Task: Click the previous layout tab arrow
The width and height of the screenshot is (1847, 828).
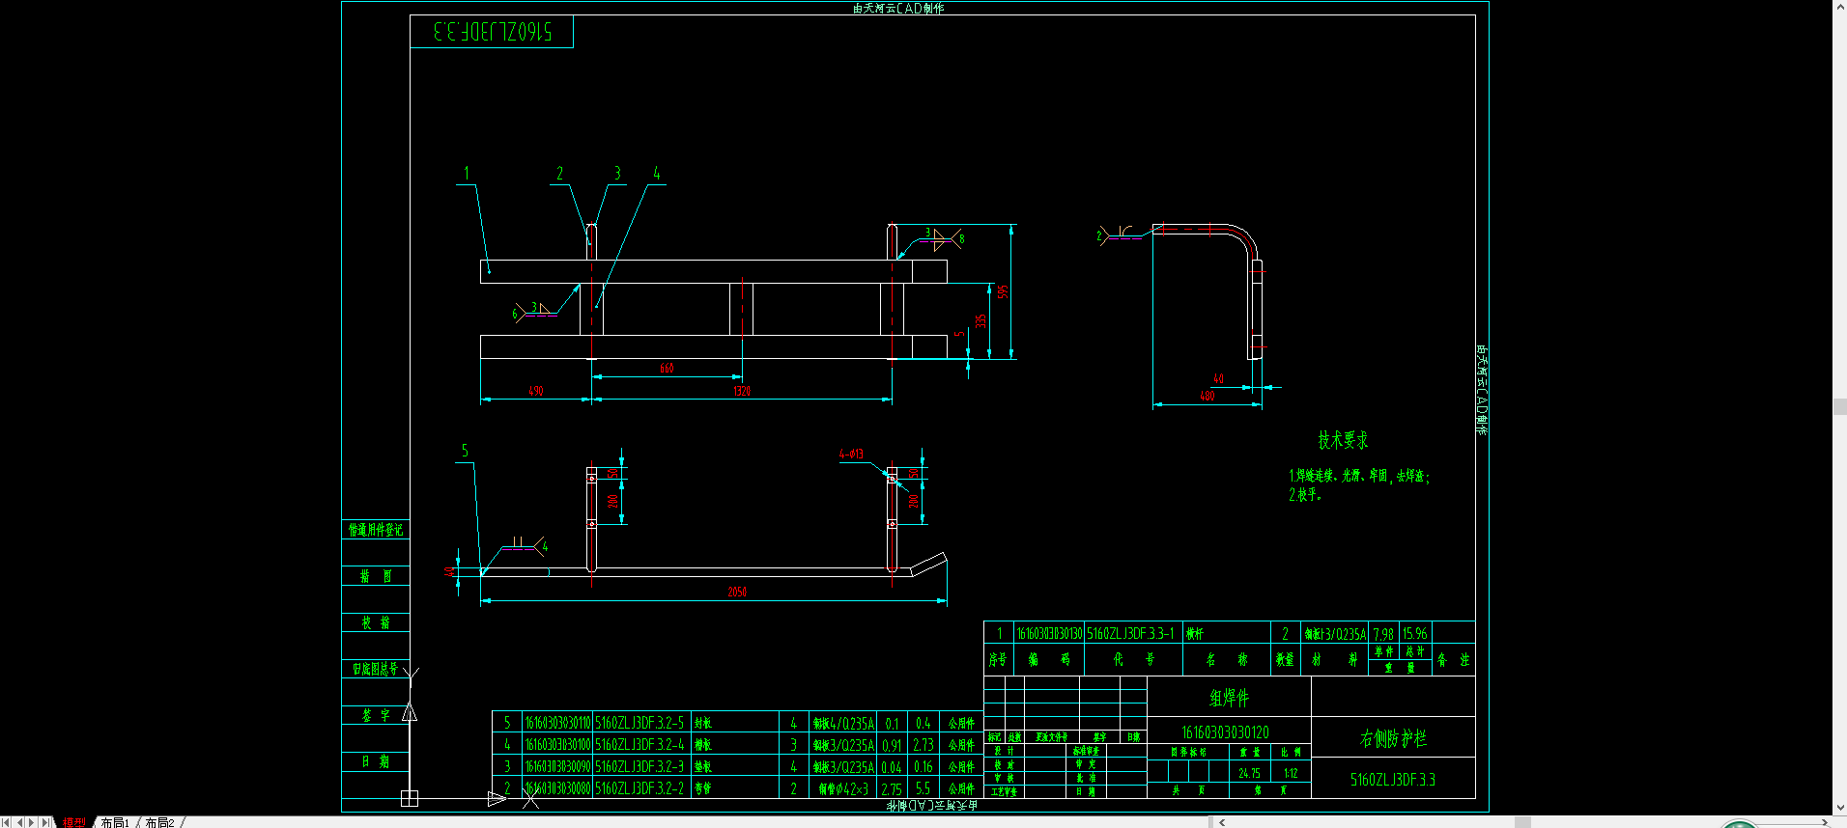Action: tap(20, 822)
